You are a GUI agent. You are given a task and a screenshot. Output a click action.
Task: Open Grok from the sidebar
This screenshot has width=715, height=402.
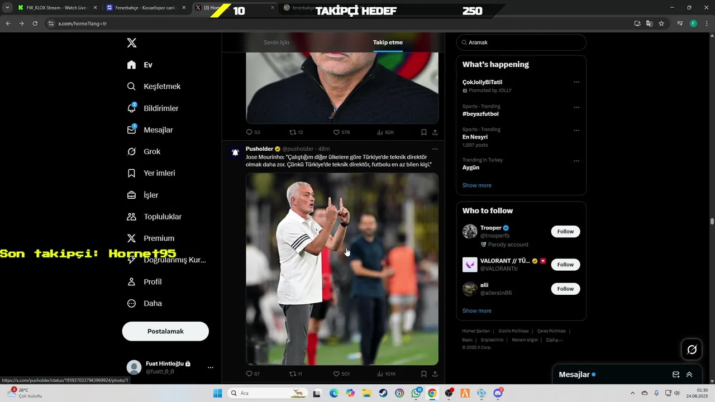pyautogui.click(x=144, y=152)
